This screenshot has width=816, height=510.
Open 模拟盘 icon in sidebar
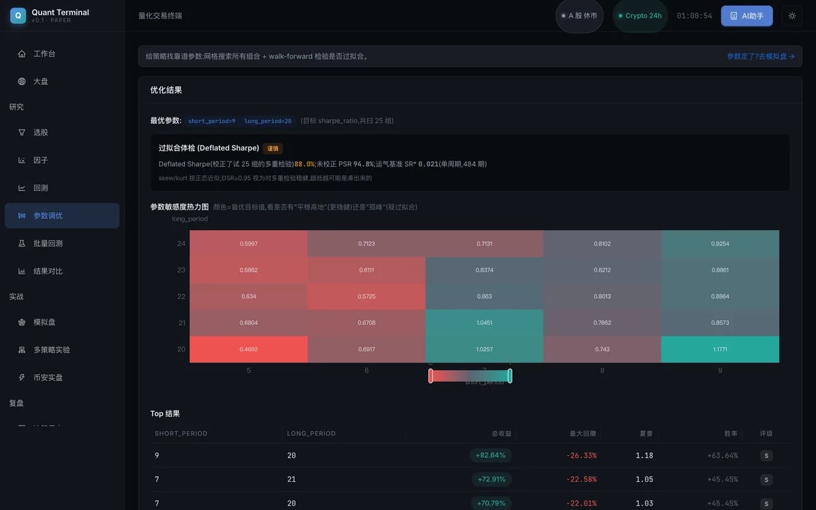tap(22, 322)
